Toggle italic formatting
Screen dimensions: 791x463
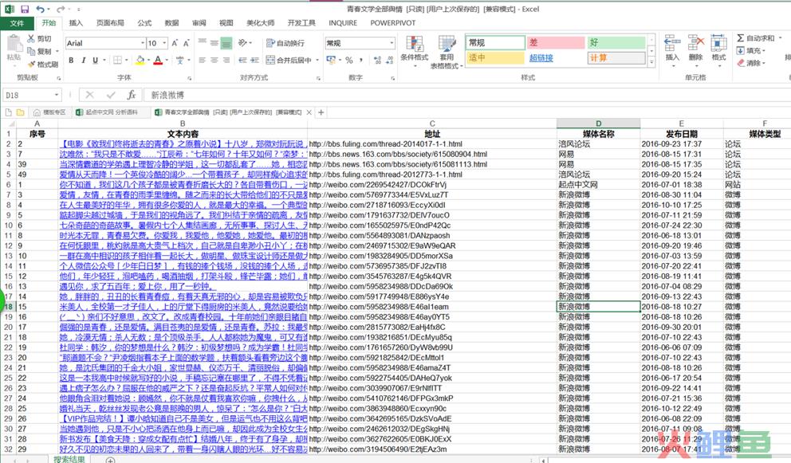tap(83, 60)
